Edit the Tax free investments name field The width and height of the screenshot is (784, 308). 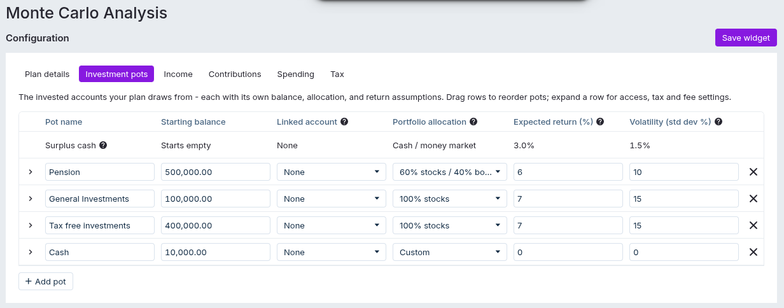[100, 225]
